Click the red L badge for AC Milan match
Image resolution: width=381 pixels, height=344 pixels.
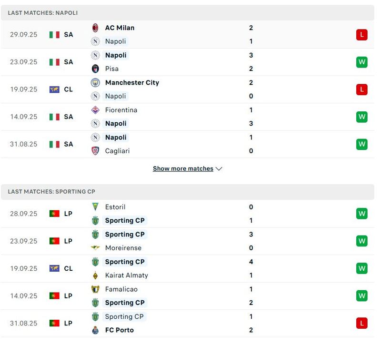[361, 34]
